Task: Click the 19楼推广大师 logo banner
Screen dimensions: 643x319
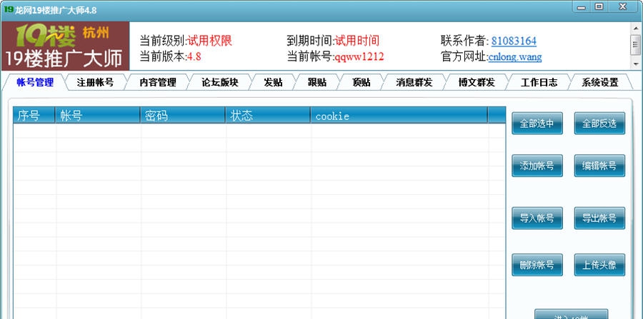Action: click(65, 46)
